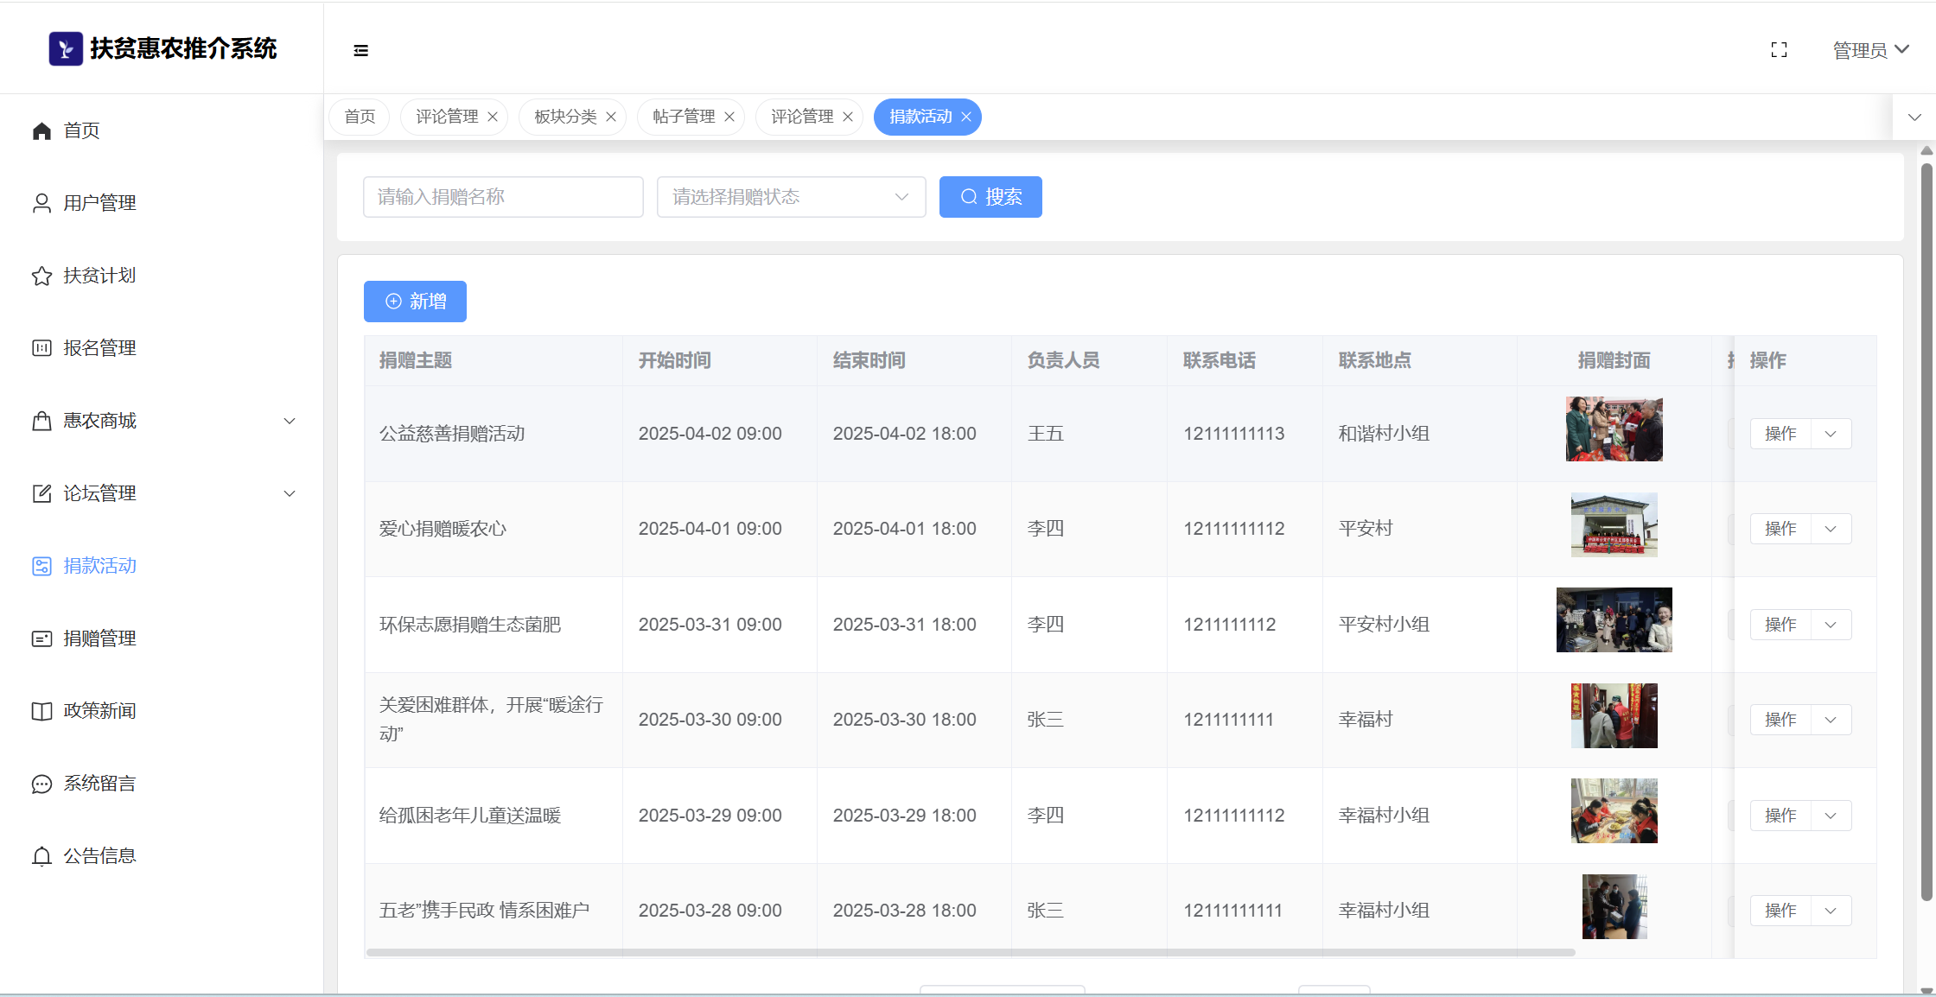Screen dimensions: 1936x997
Task: Expand the 惠农商城 submenu
Action: point(290,421)
